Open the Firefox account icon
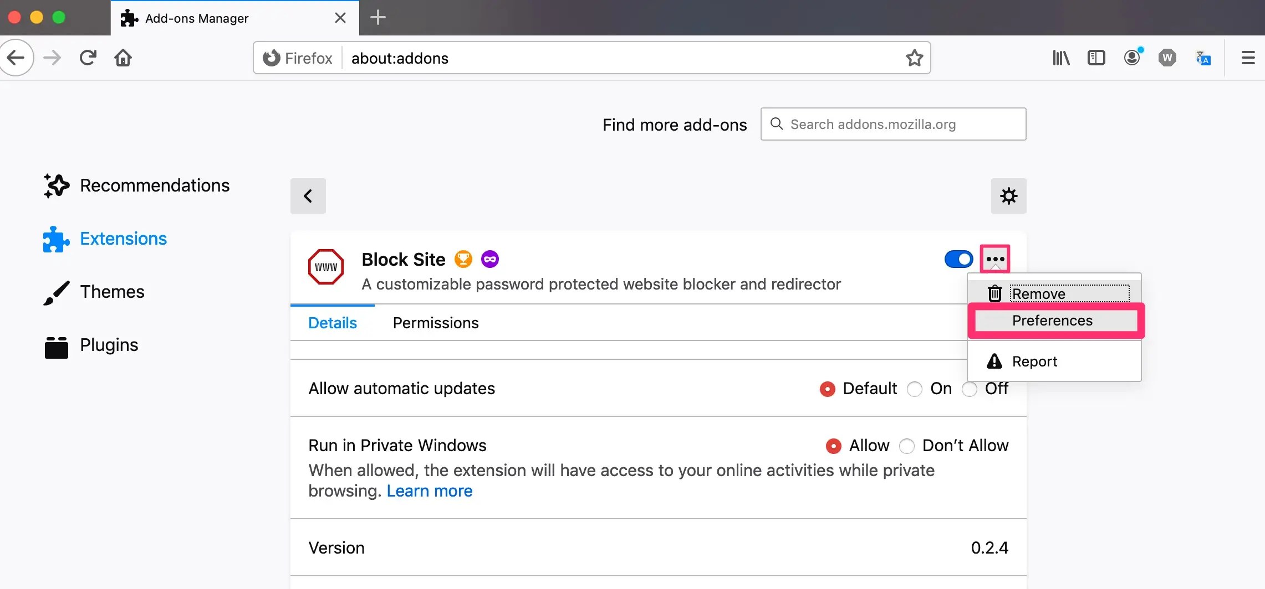The image size is (1265, 589). pyautogui.click(x=1132, y=58)
